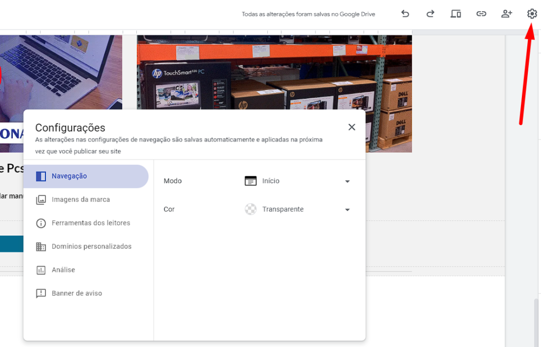541x347 pixels.
Task: Open Ferramentas dos leitores settings
Action: [x=86, y=223]
